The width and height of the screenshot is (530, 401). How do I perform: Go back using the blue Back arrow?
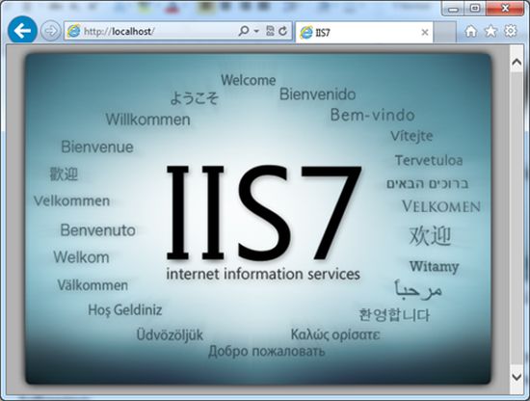22,31
